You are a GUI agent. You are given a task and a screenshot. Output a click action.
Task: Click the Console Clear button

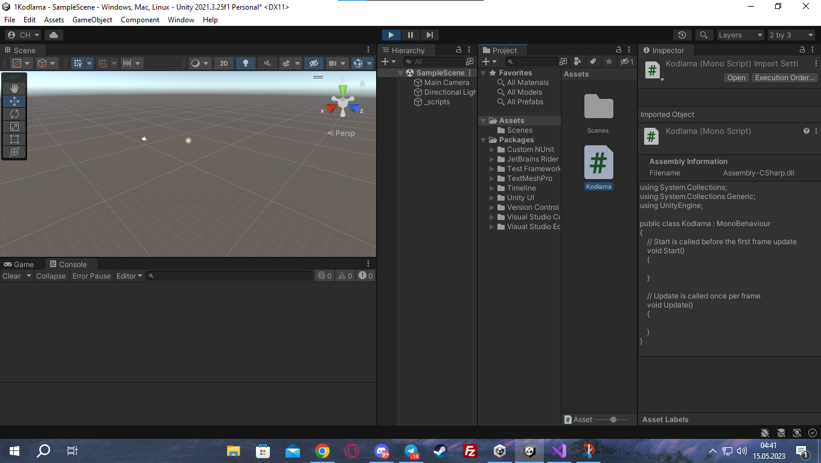click(11, 276)
